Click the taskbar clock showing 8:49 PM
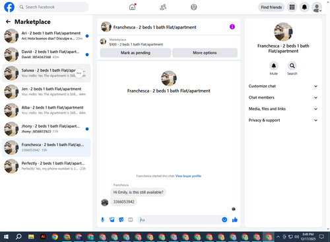Screen dimensions: 330x242 [308, 237]
